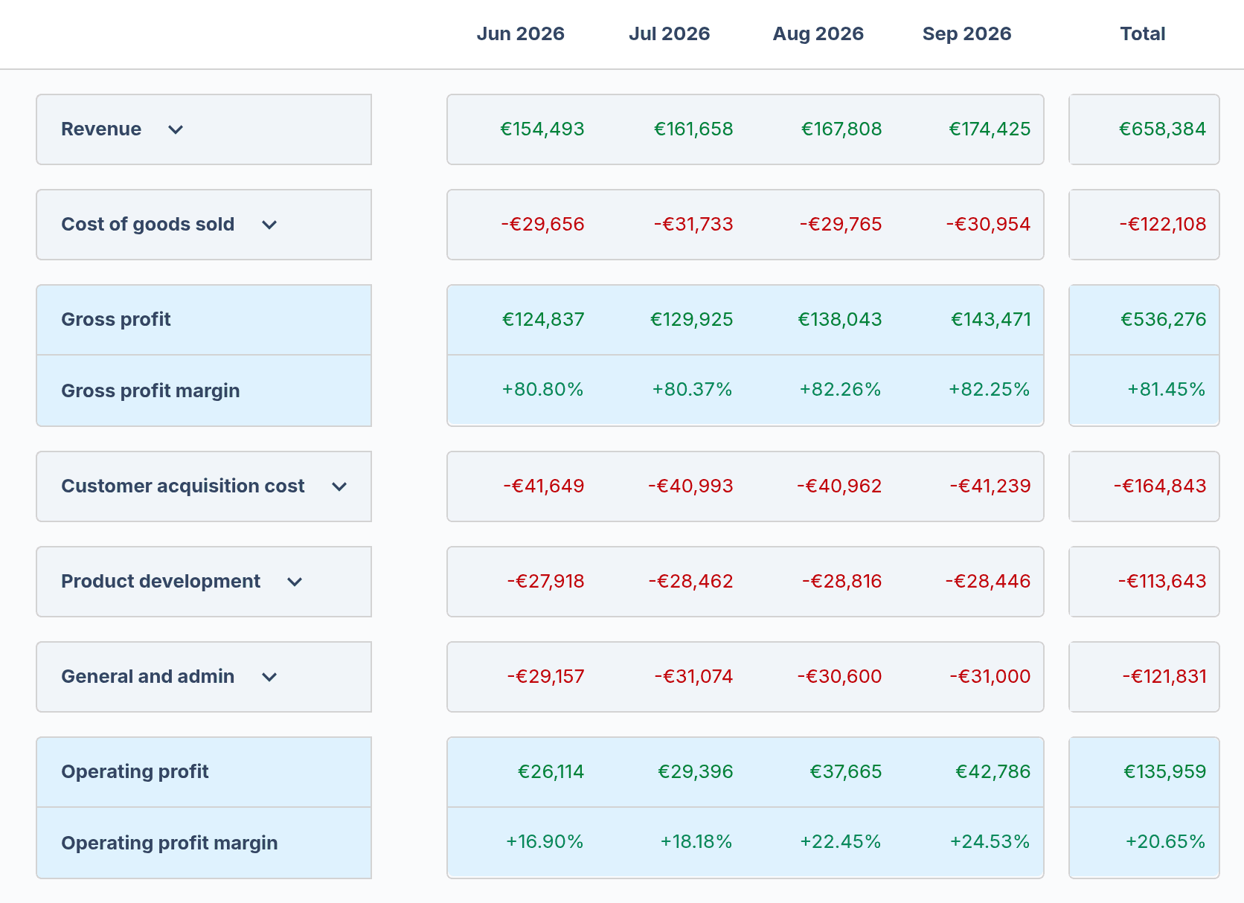Select the Cost of goods sold label
The width and height of the screenshot is (1244, 903).
[148, 224]
